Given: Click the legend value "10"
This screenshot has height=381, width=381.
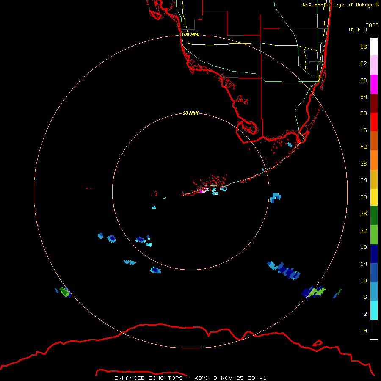Looking at the screenshot, I should click(364, 280).
